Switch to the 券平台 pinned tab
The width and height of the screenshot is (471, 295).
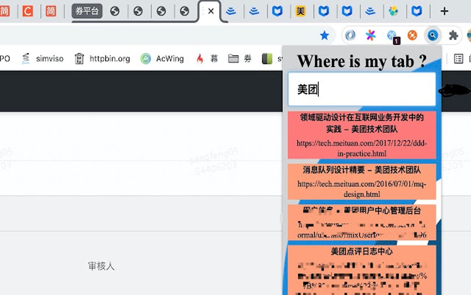point(88,10)
